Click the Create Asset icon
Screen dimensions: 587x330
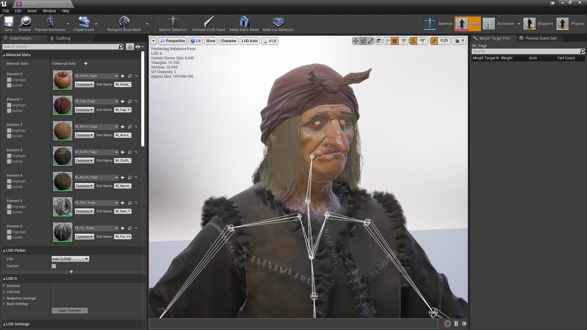point(83,22)
